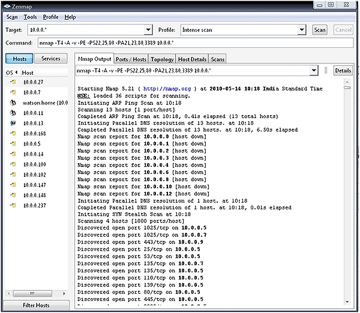
Task: Click output scrollbar down arrow
Action: click(347, 302)
